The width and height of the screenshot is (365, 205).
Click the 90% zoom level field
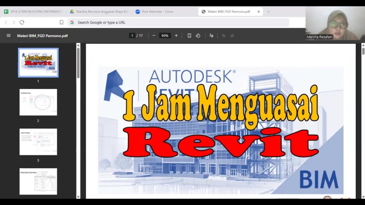(x=165, y=36)
